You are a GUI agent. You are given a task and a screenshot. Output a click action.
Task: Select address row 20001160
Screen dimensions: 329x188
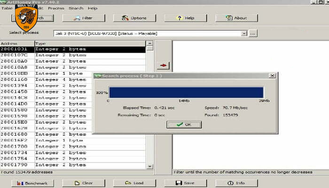[x=46, y=79]
